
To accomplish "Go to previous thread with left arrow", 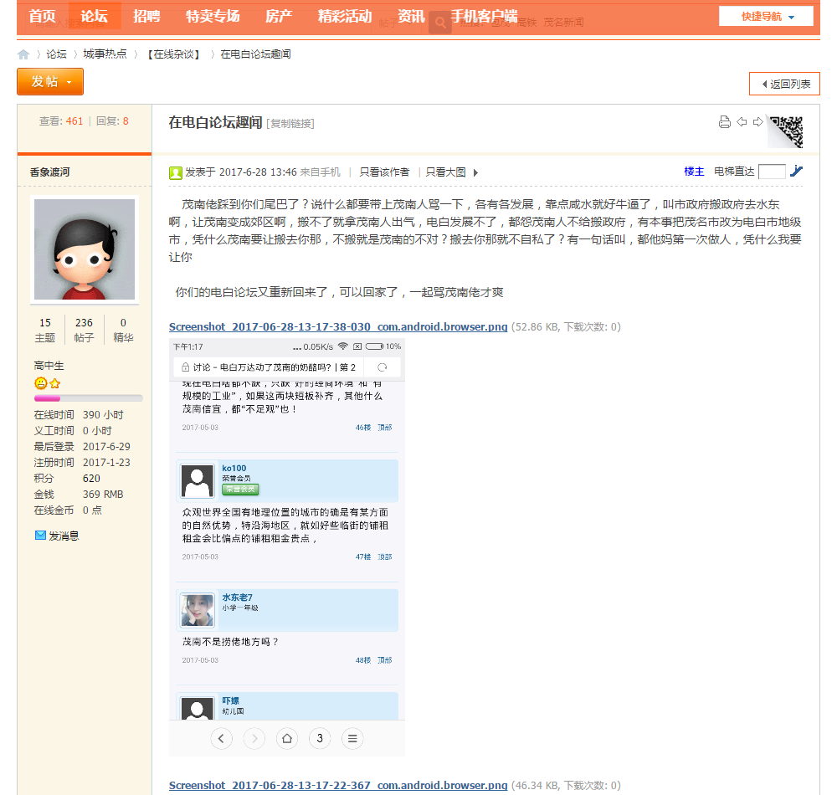I will (742, 122).
